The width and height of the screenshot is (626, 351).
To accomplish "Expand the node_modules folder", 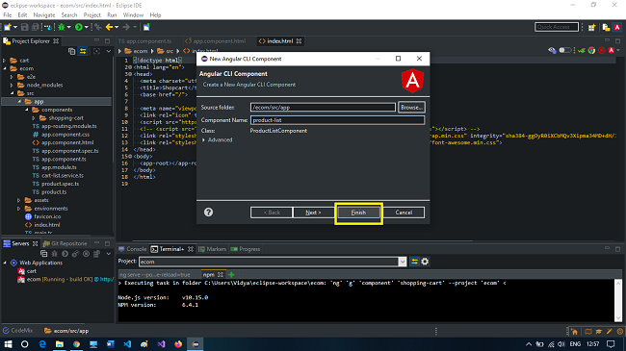I will (x=12, y=85).
